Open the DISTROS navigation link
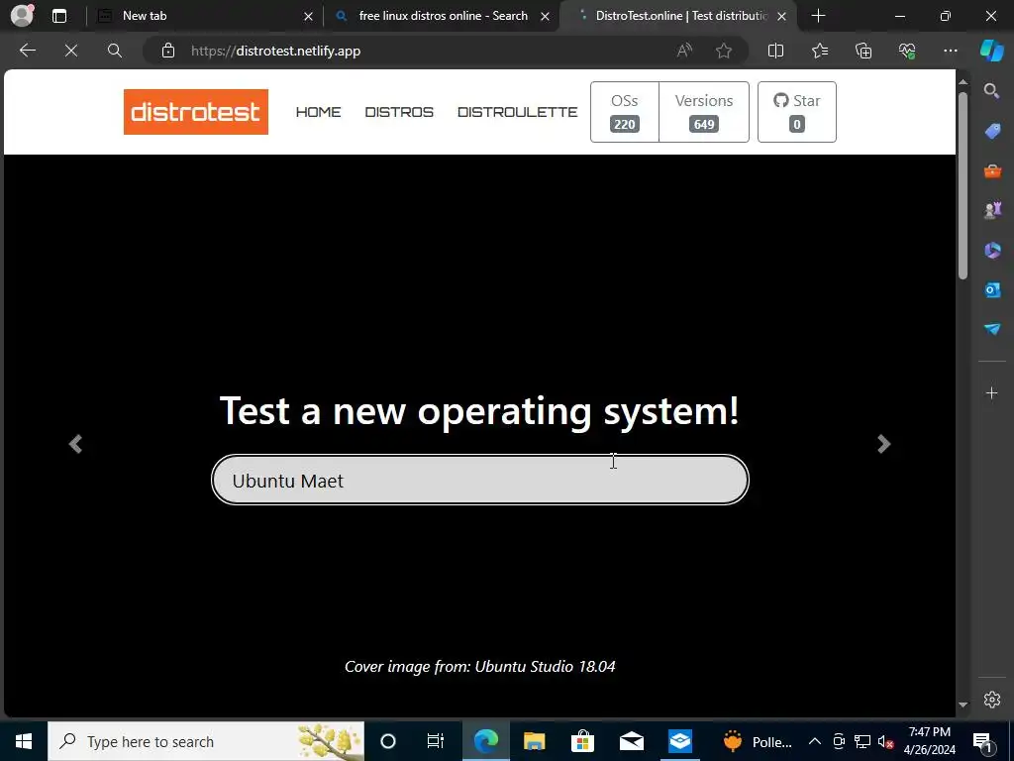 [399, 112]
